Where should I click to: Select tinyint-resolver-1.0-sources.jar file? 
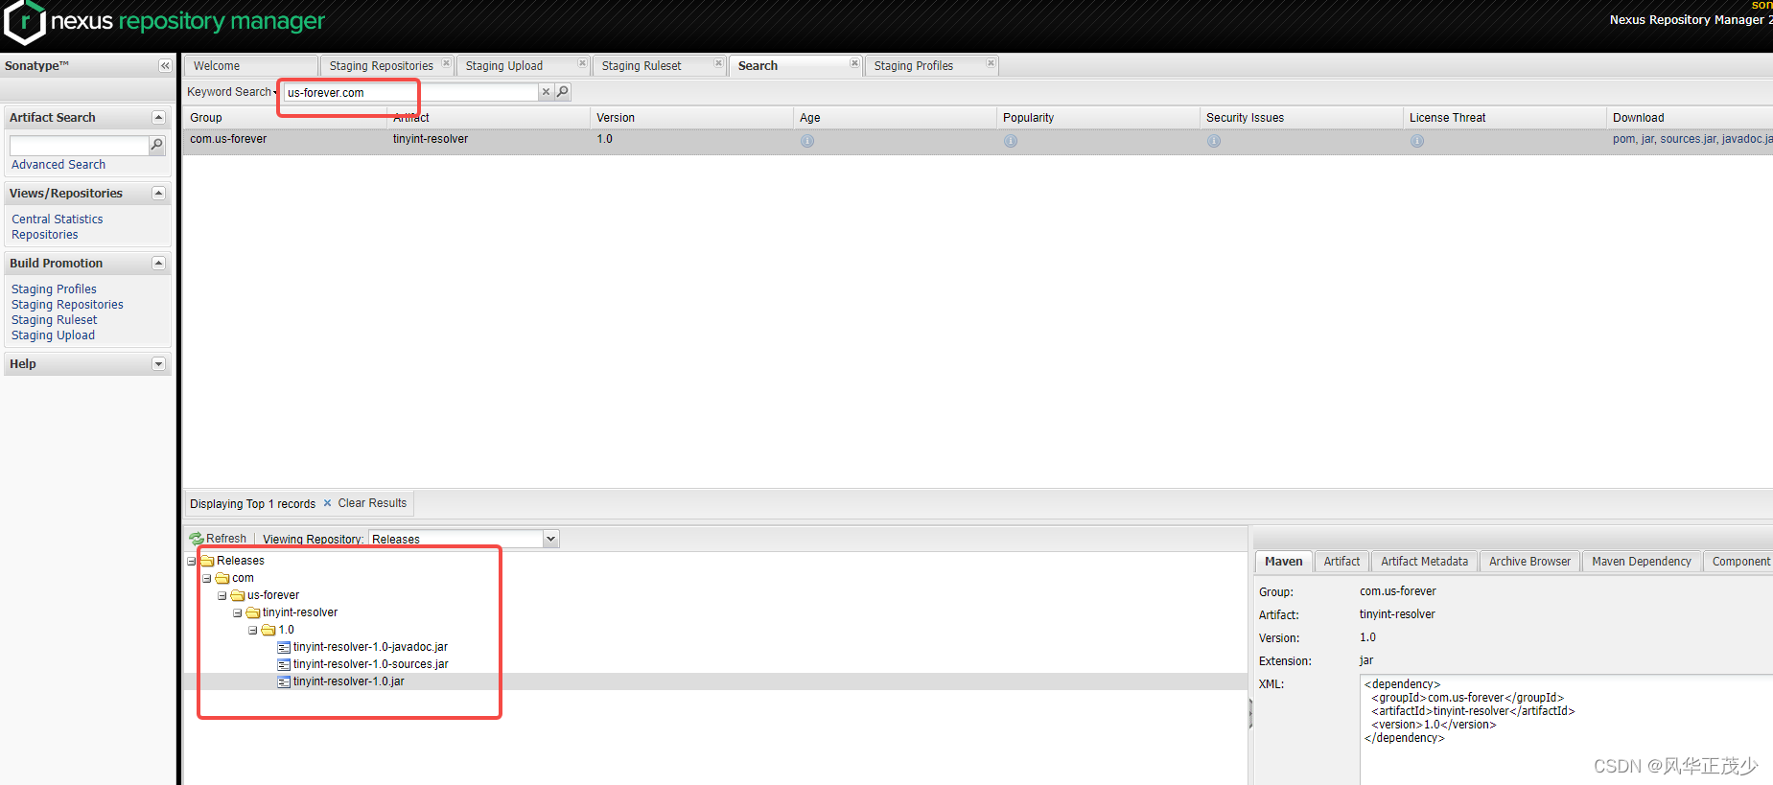[371, 664]
